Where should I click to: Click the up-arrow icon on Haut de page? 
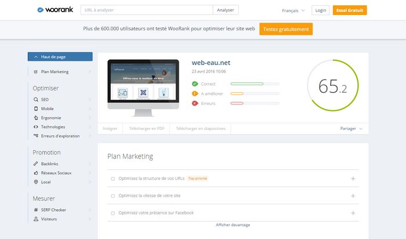(x=36, y=57)
